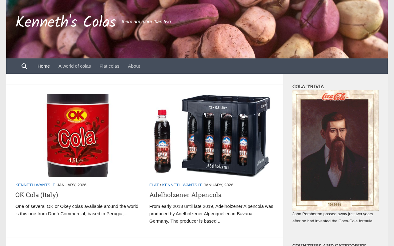
Task: Select the Flat colas menu item
Action: (109, 66)
